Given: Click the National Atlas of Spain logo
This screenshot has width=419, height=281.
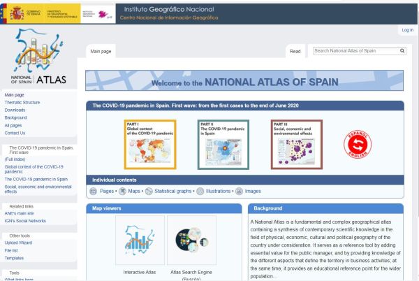Looking at the screenshot, I should coord(38,57).
